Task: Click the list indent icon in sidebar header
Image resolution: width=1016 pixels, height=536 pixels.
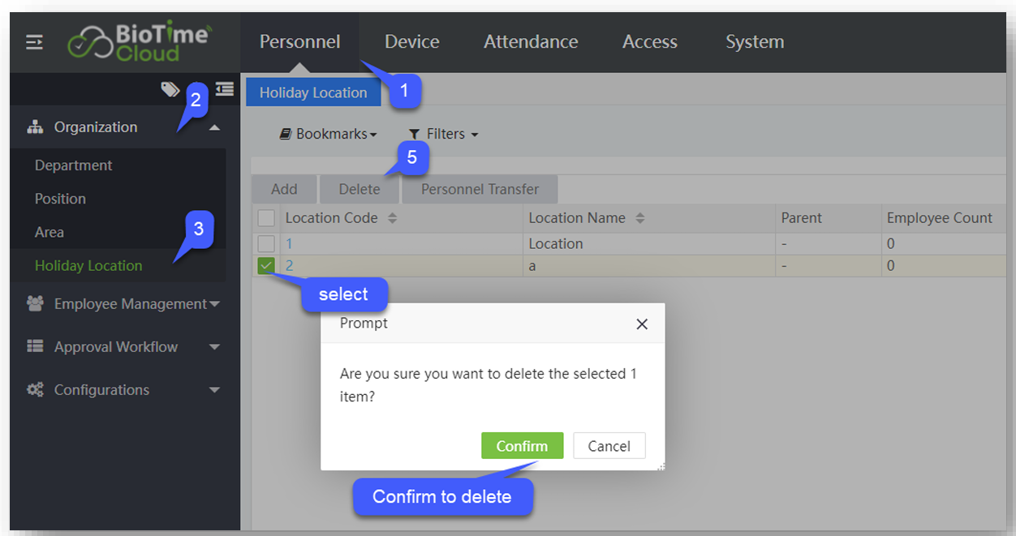Action: (x=225, y=89)
